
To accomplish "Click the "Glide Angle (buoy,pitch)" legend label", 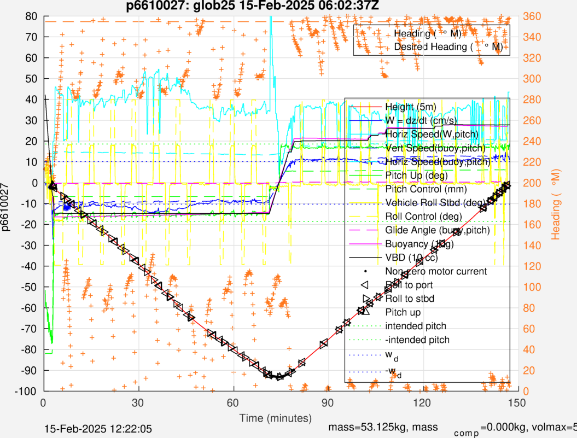I will pos(438,230).
